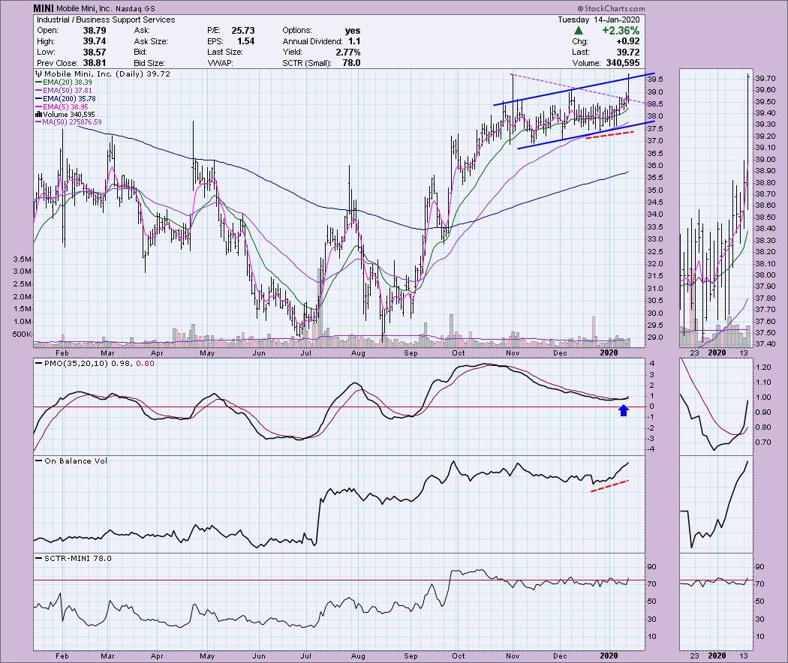Click the 'Volume:' label in the header
Screen dimensions: 788x663
pos(586,63)
